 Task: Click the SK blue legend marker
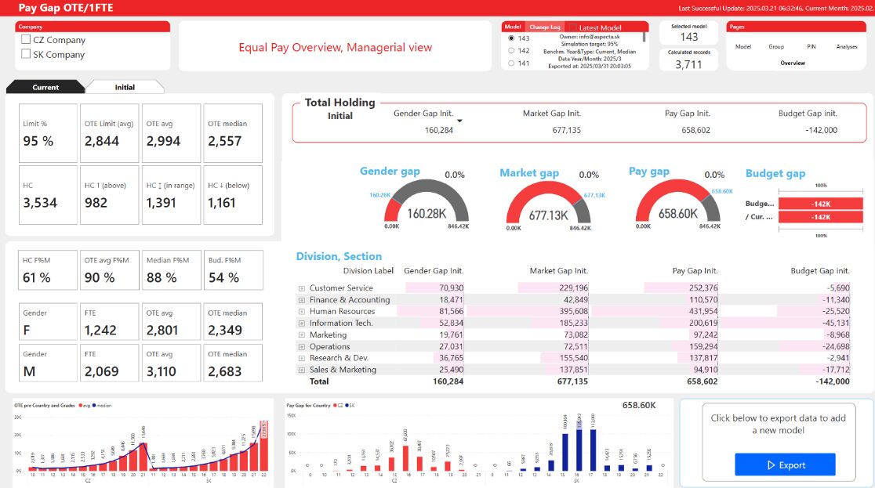point(347,406)
